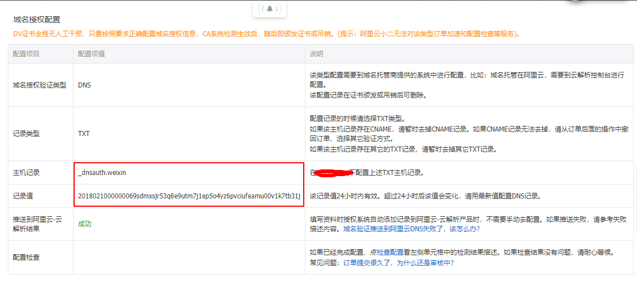Open the order still under review link
This screenshot has height=287, width=637.
pyautogui.click(x=398, y=262)
